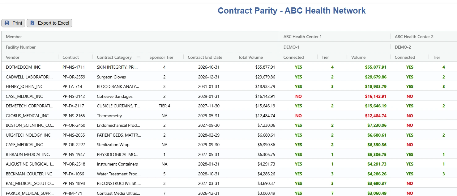Click the contract end date 2026-10-31

tap(209, 67)
